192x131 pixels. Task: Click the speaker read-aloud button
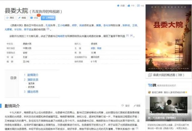coord(10,18)
